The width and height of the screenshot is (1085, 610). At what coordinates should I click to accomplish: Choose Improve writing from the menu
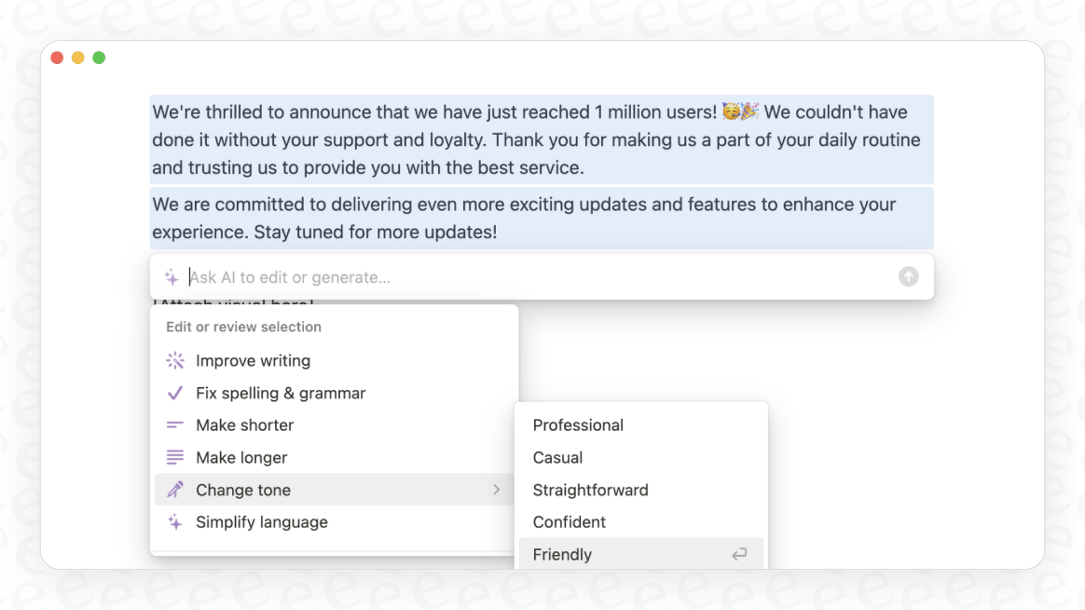pos(253,360)
